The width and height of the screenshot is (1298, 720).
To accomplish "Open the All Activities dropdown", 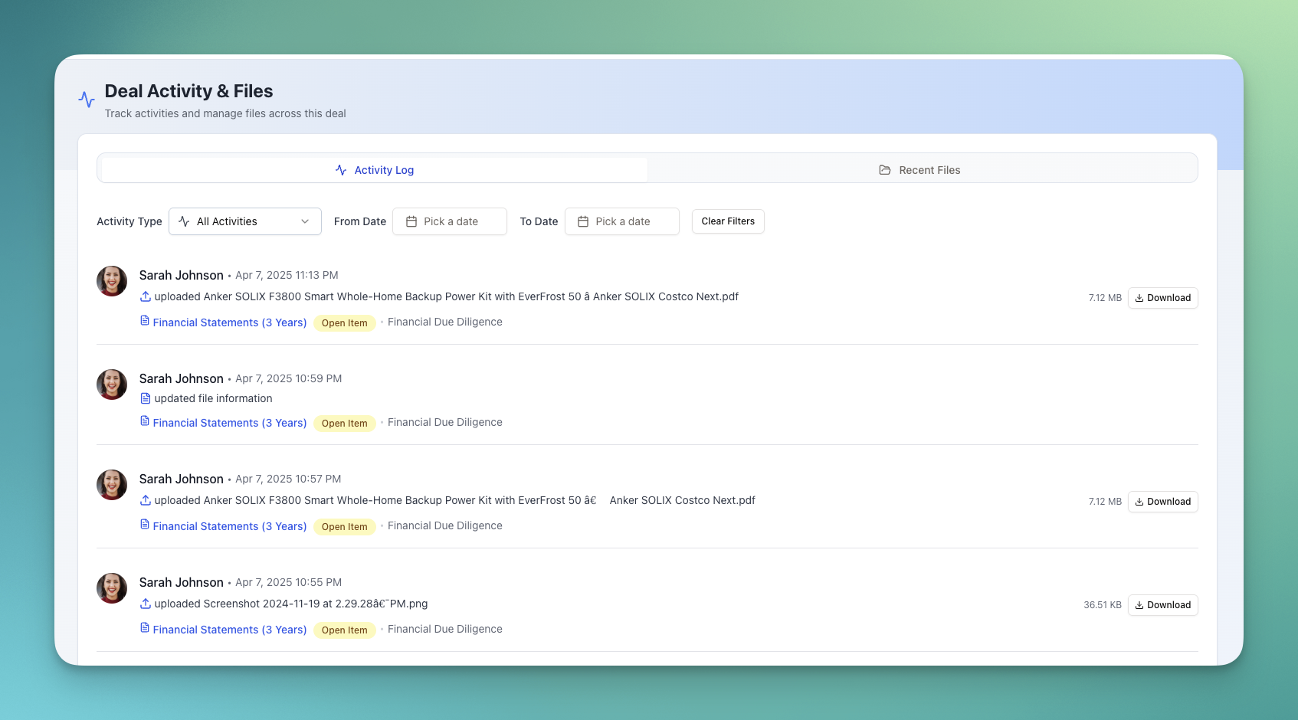I will [x=244, y=221].
